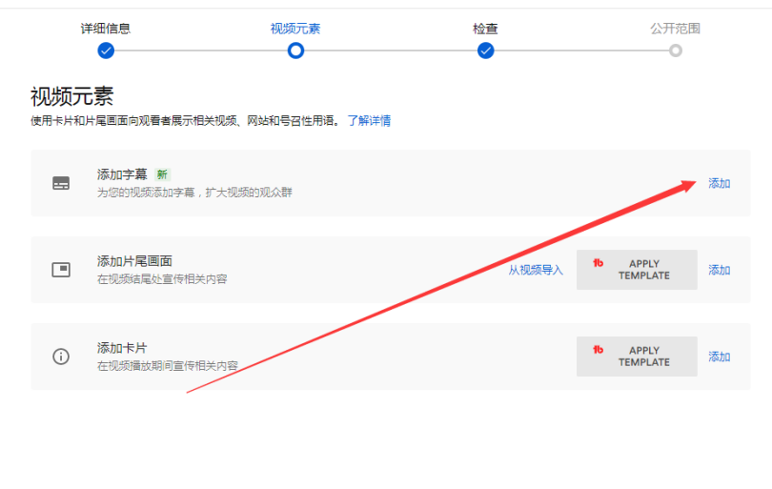This screenshot has height=489, width=772.
Task: Click the 添加卡片 row title text
Action: [122, 348]
